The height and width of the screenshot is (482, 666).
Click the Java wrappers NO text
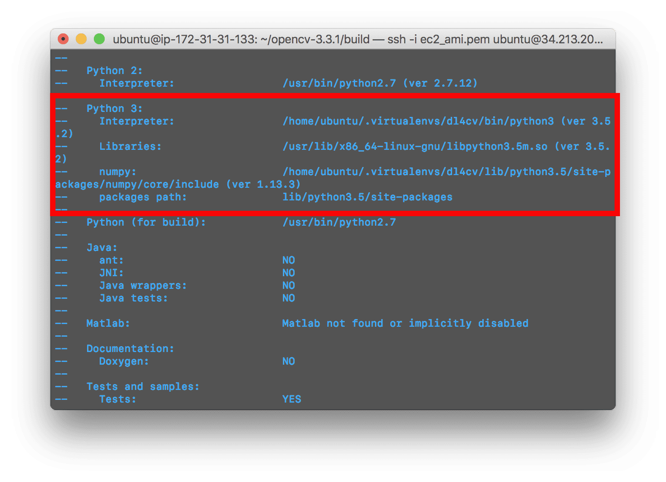(288, 285)
